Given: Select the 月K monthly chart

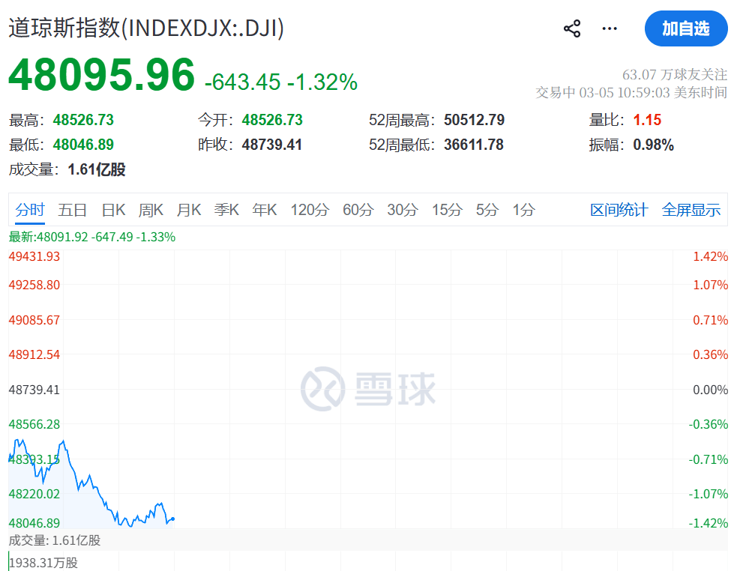Looking at the screenshot, I should (189, 211).
